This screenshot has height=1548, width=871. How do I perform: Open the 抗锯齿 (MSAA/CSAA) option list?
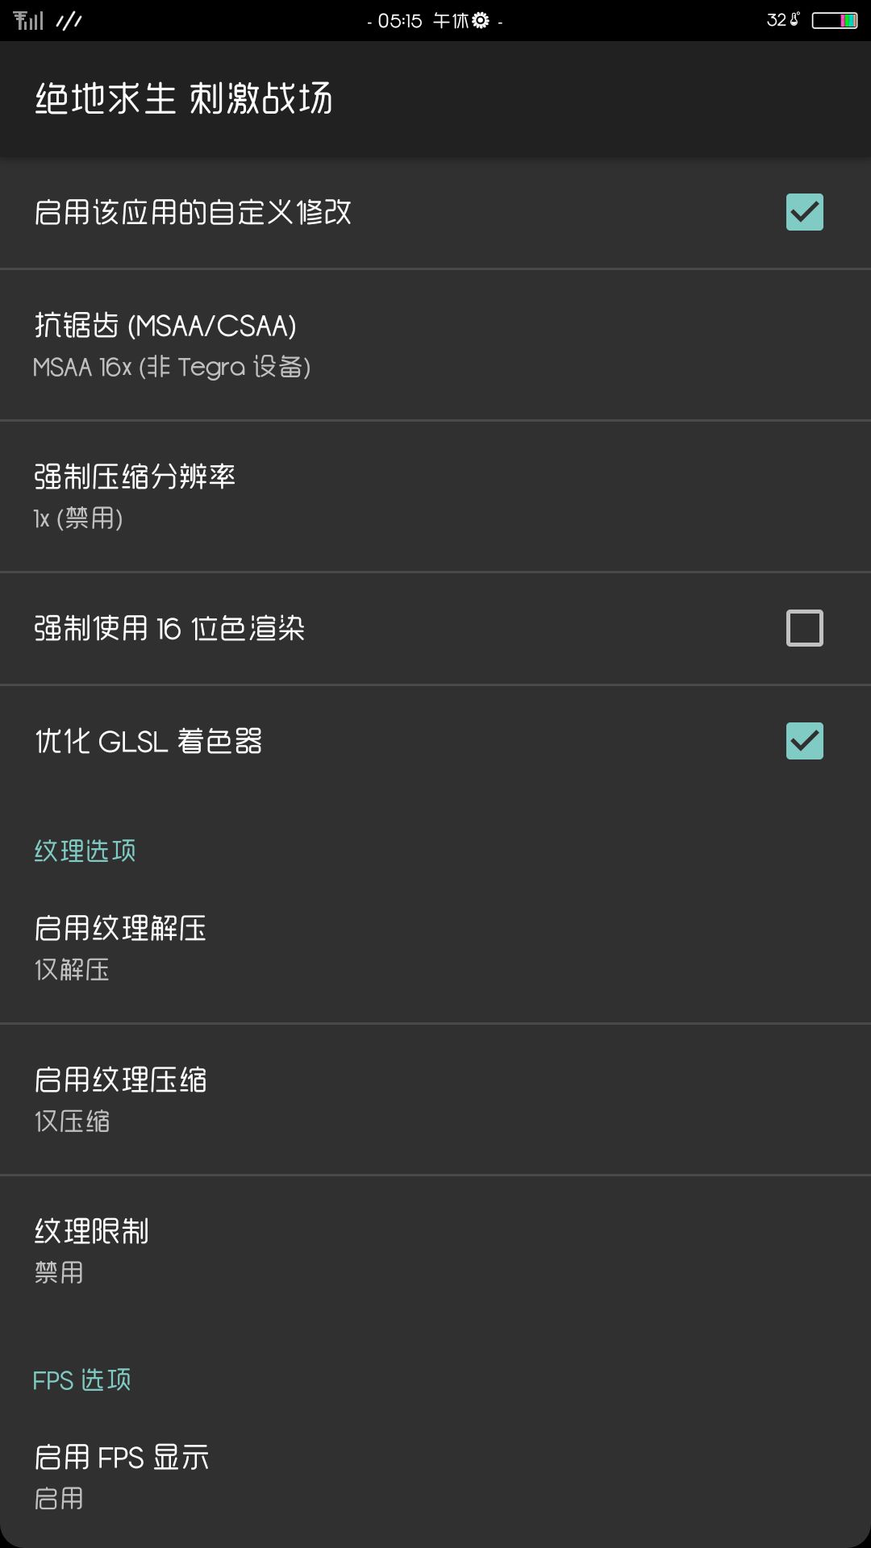pos(435,345)
